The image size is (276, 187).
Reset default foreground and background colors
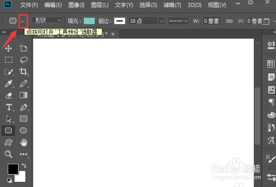[9, 180]
